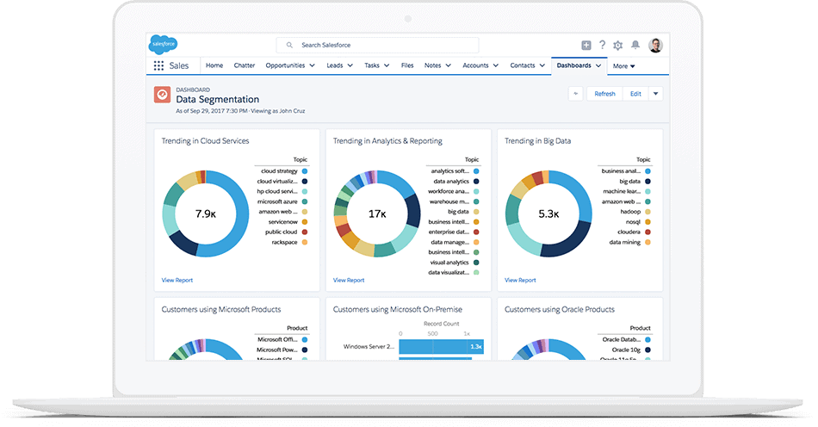Click the Cloud Services donut chart 7.9k
The width and height of the screenshot is (818, 427).
(x=206, y=213)
